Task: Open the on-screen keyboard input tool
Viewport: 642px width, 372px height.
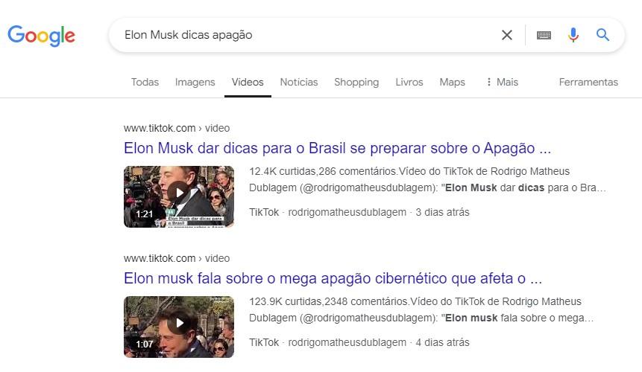Action: point(544,35)
